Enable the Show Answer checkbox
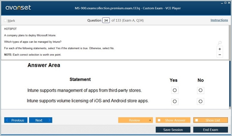The height and width of the screenshot is (136, 232). click(159, 120)
